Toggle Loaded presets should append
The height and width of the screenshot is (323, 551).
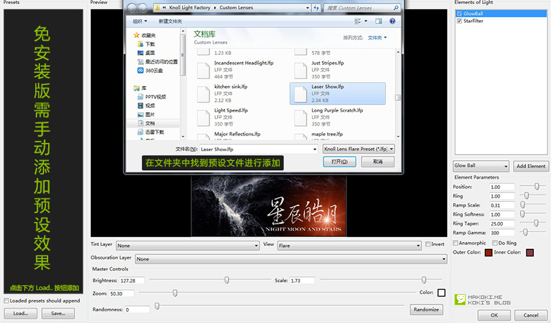[6, 300]
